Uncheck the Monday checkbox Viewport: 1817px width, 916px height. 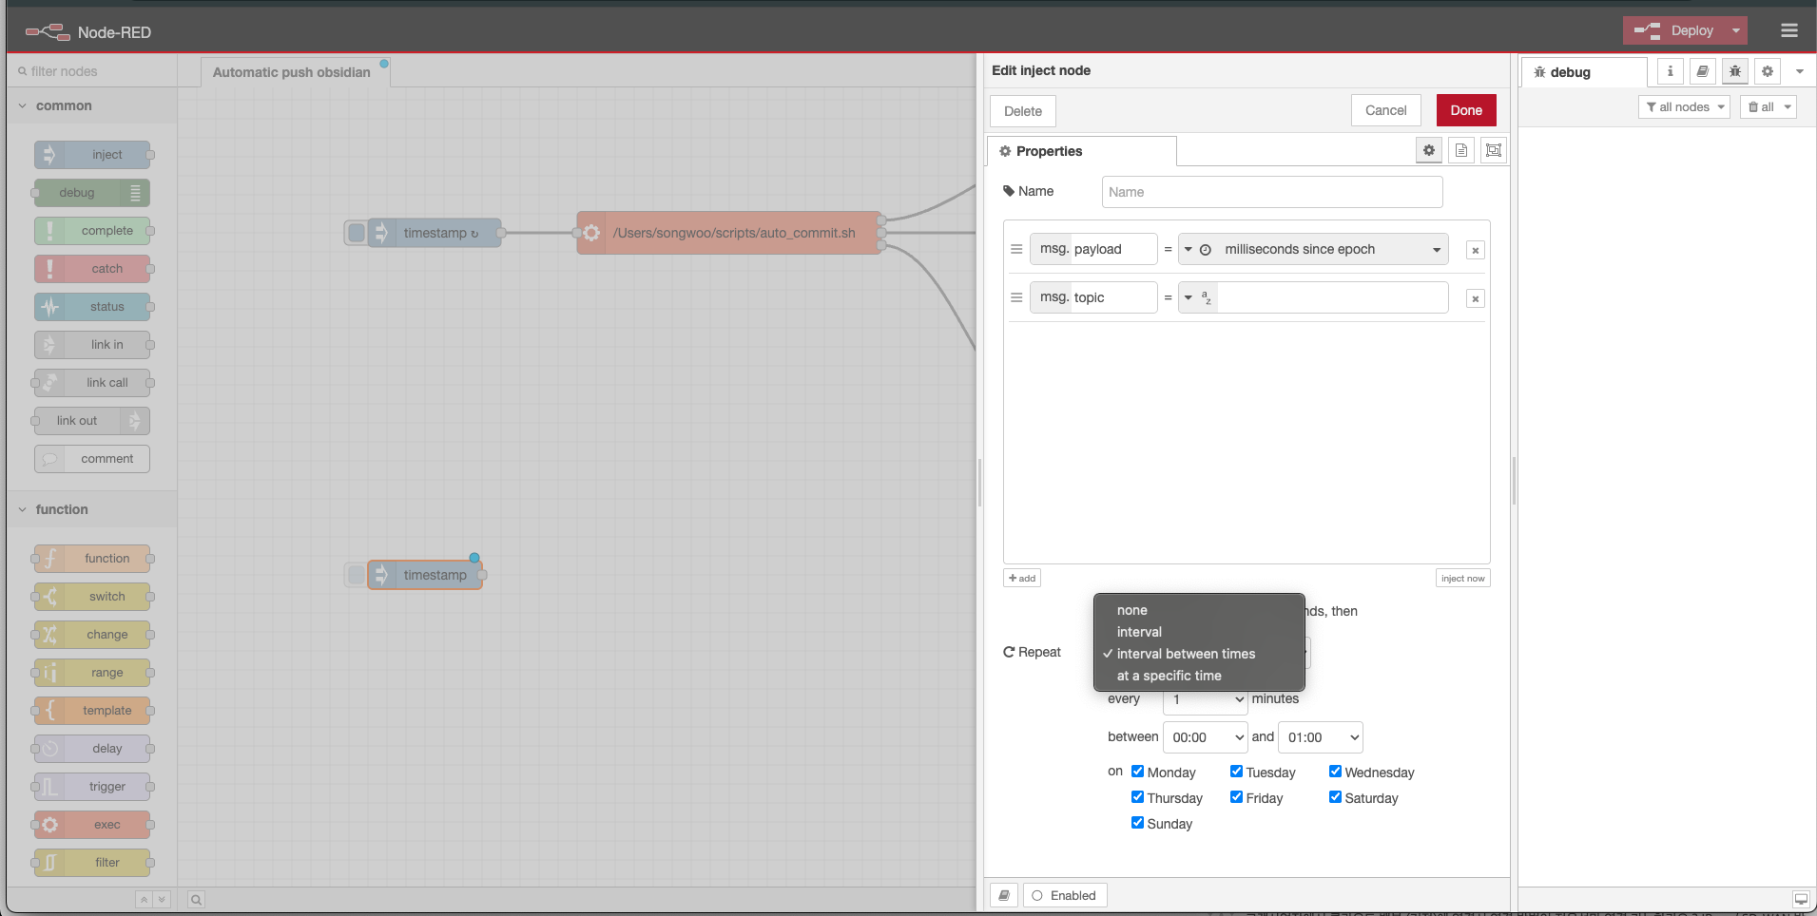click(1137, 772)
